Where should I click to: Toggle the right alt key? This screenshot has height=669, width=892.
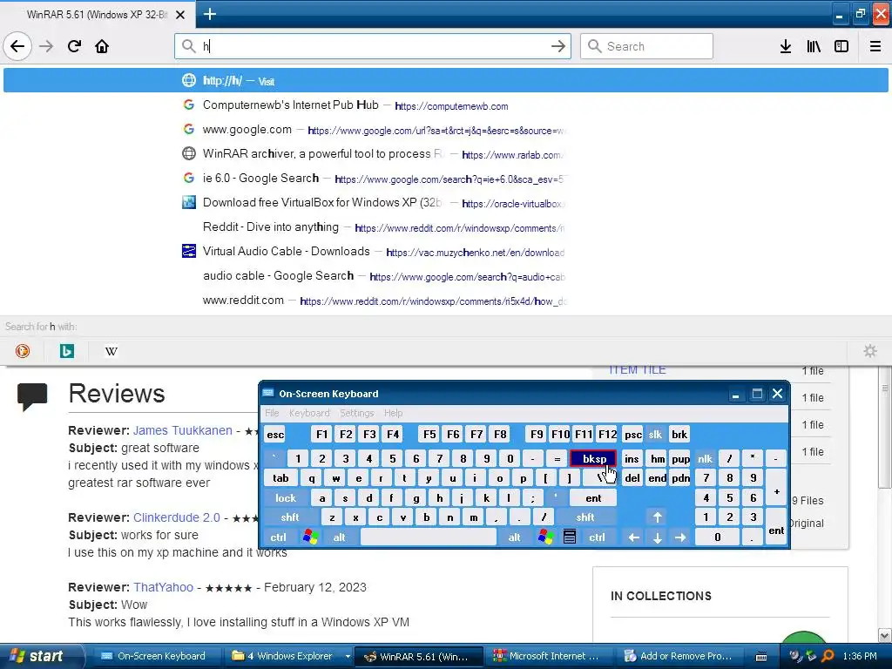point(514,537)
